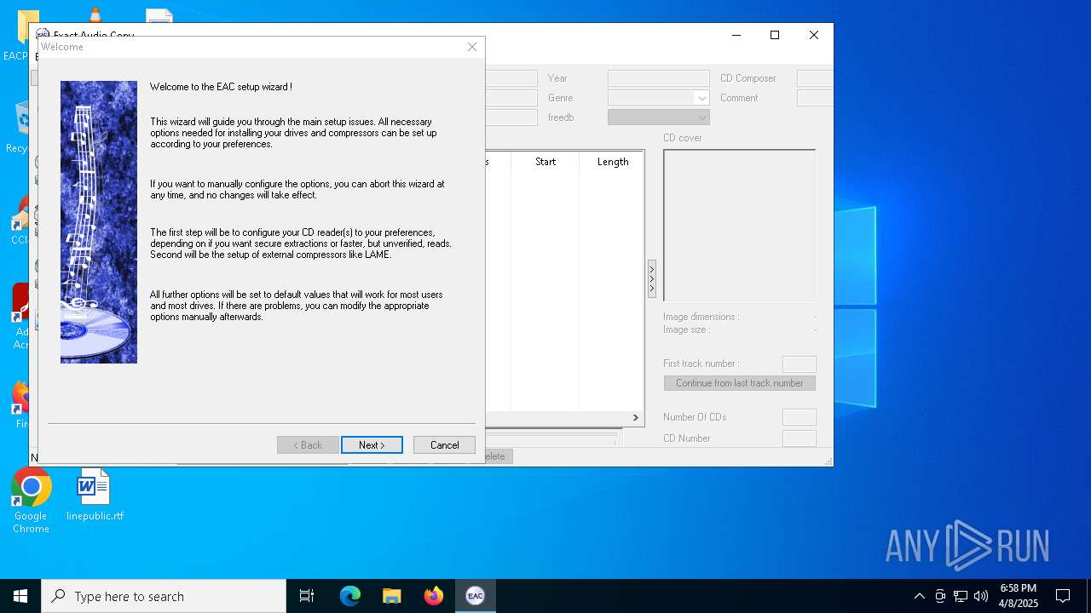Click Next in the EAC setup wizard

372,444
